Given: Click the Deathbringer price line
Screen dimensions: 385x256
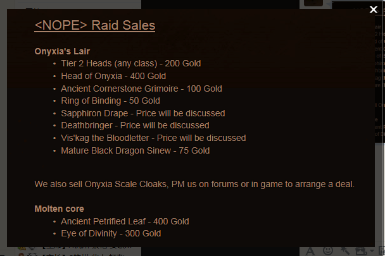Looking at the screenshot, I should (x=135, y=126).
